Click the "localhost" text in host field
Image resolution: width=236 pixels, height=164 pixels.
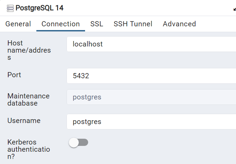tap(88, 44)
